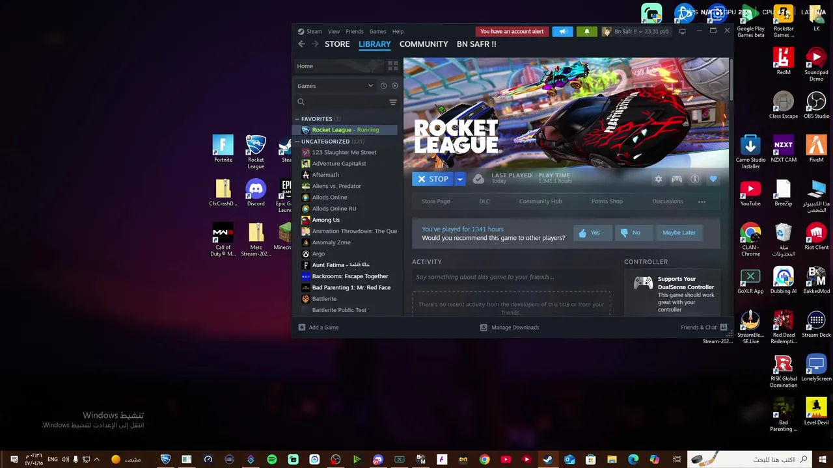Open Manage Downloads
Screen dimensions: 833x468
pyautogui.click(x=510, y=328)
